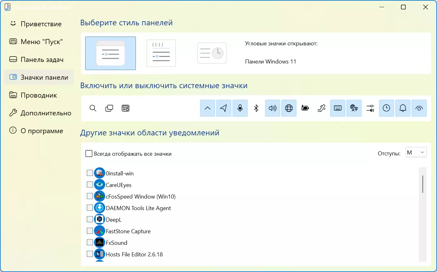Toggle the eye system icon
Image resolution: width=437 pixels, height=272 pixels.
(419, 108)
